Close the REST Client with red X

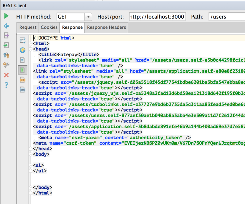6,75
